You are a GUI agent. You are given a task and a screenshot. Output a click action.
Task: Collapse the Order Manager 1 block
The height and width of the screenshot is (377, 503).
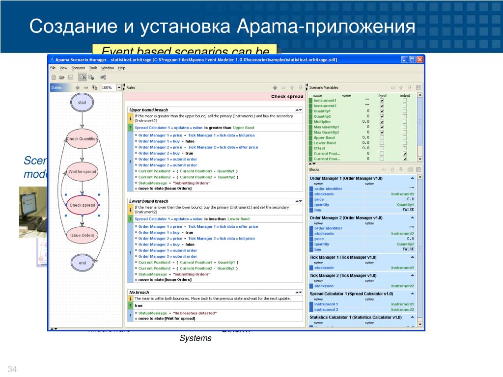[x=412, y=178]
